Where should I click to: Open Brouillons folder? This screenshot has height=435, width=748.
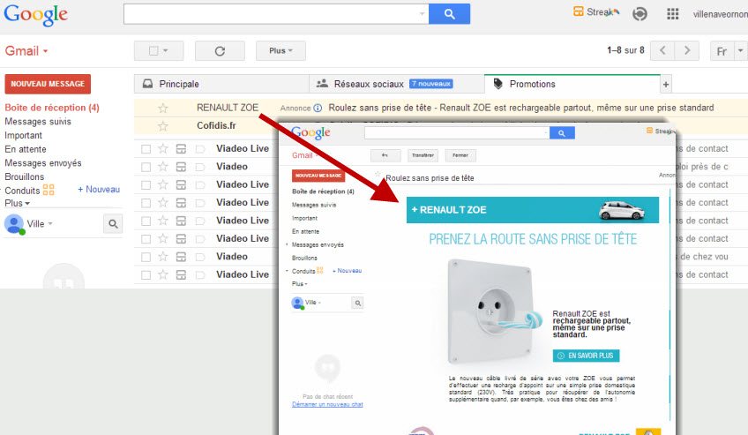(25, 177)
